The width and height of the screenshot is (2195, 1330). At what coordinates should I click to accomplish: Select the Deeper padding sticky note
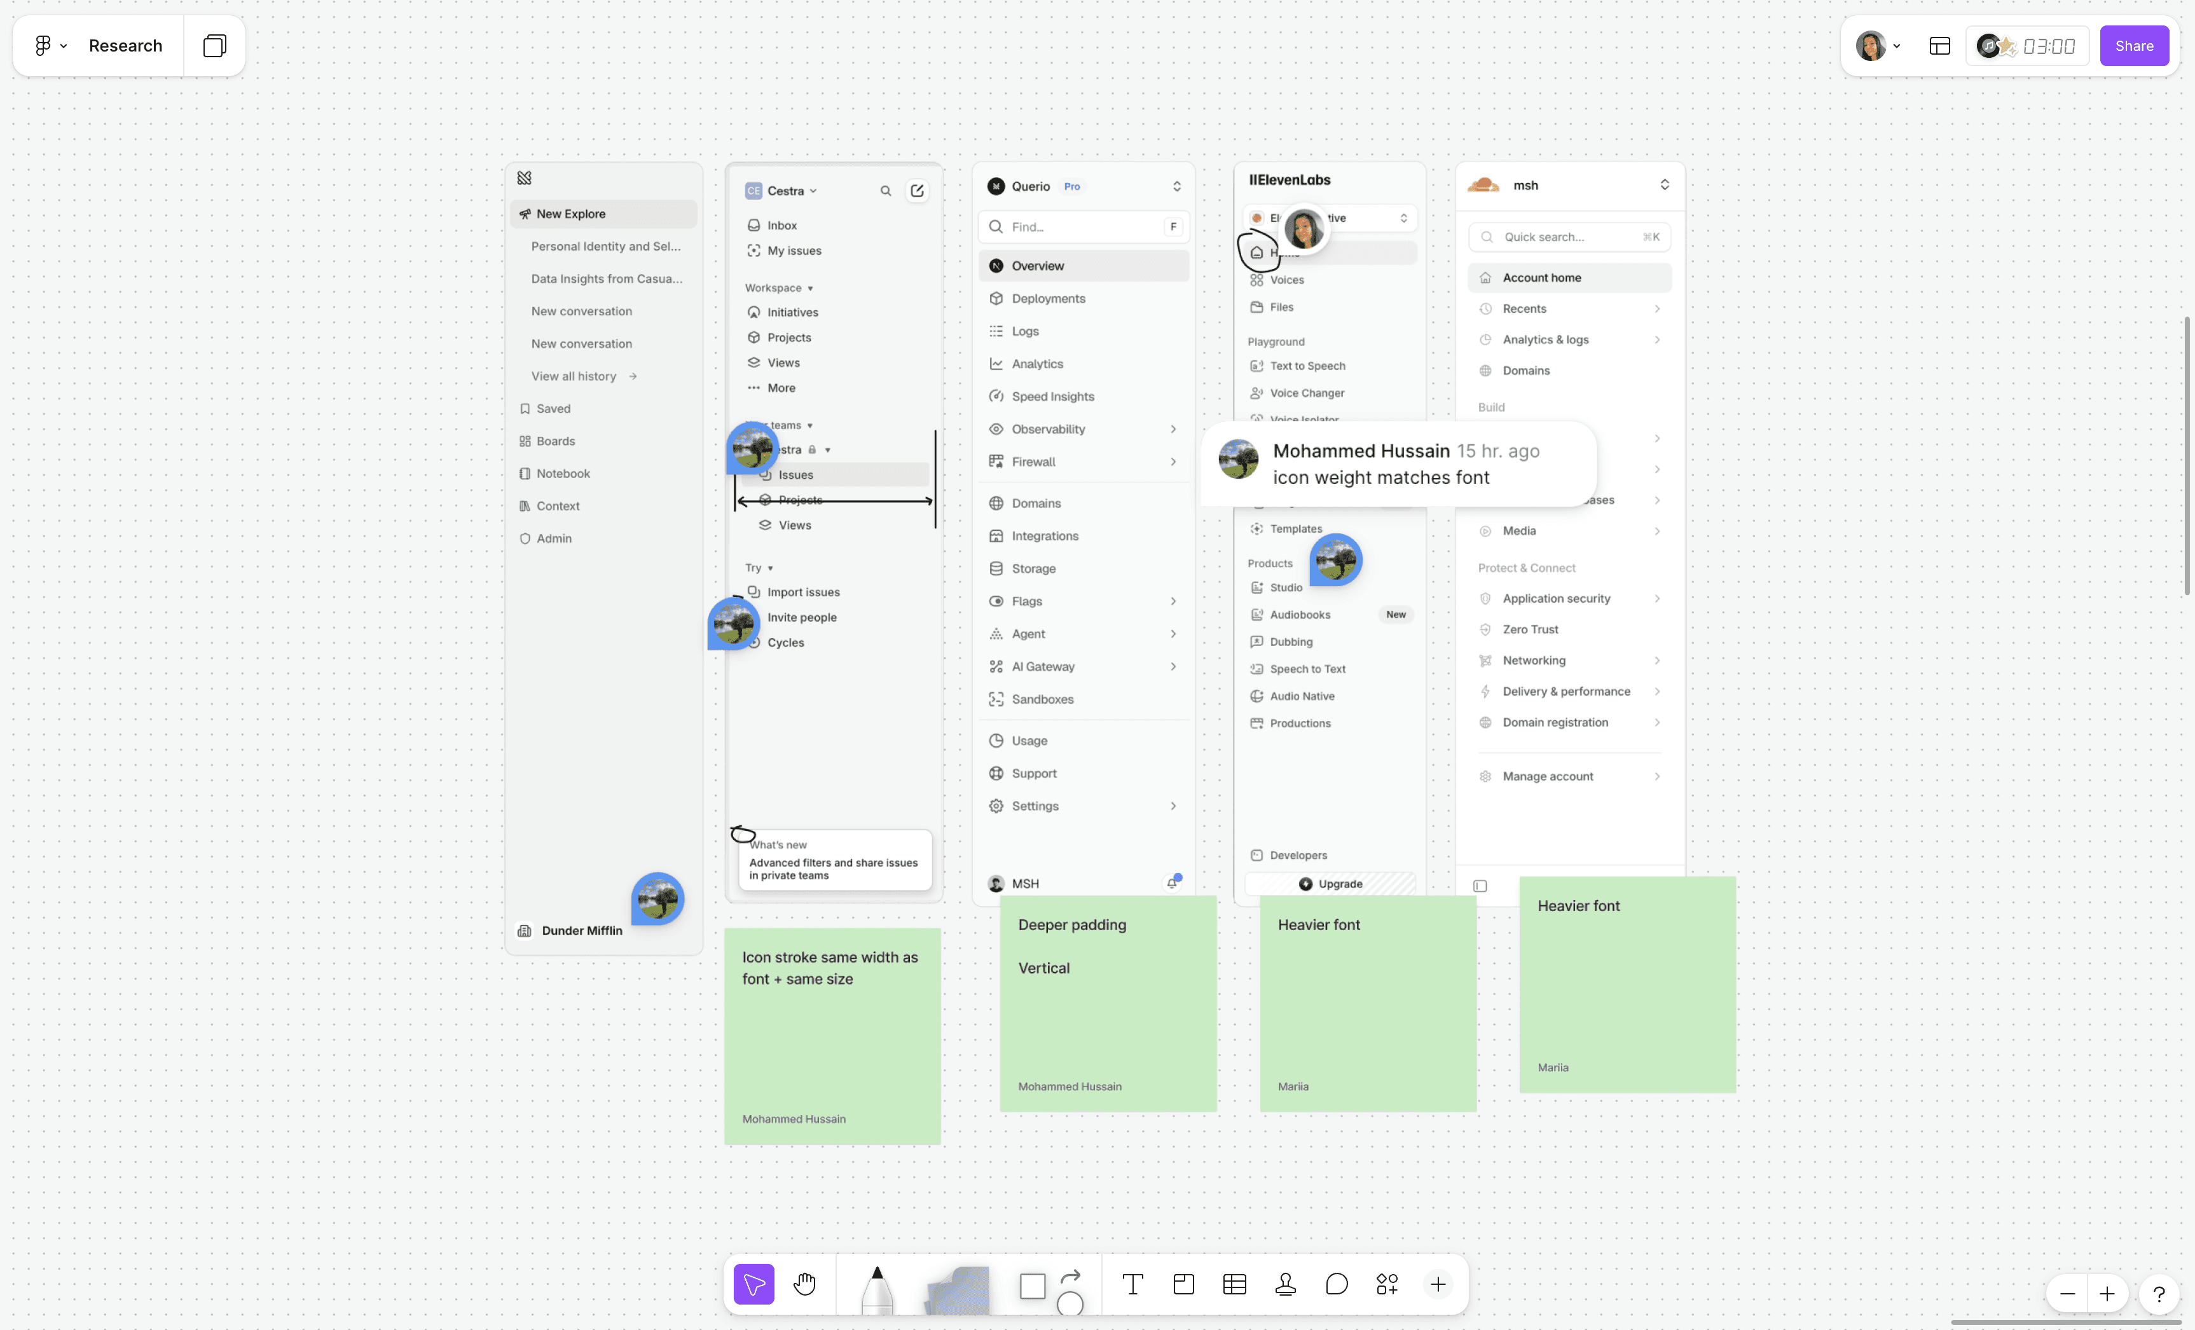coord(1107,1015)
